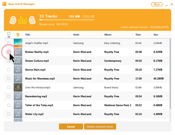This screenshot has width=175, height=135.
Task: Select the Gonna Start.mp3 title
Action: pyautogui.click(x=35, y=70)
